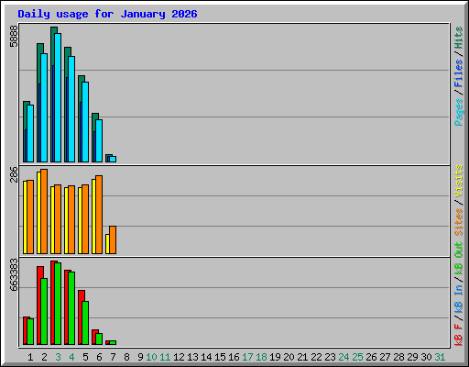The image size is (469, 367).
Task: Click the day 2 orange sites bar
Action: pos(44,211)
